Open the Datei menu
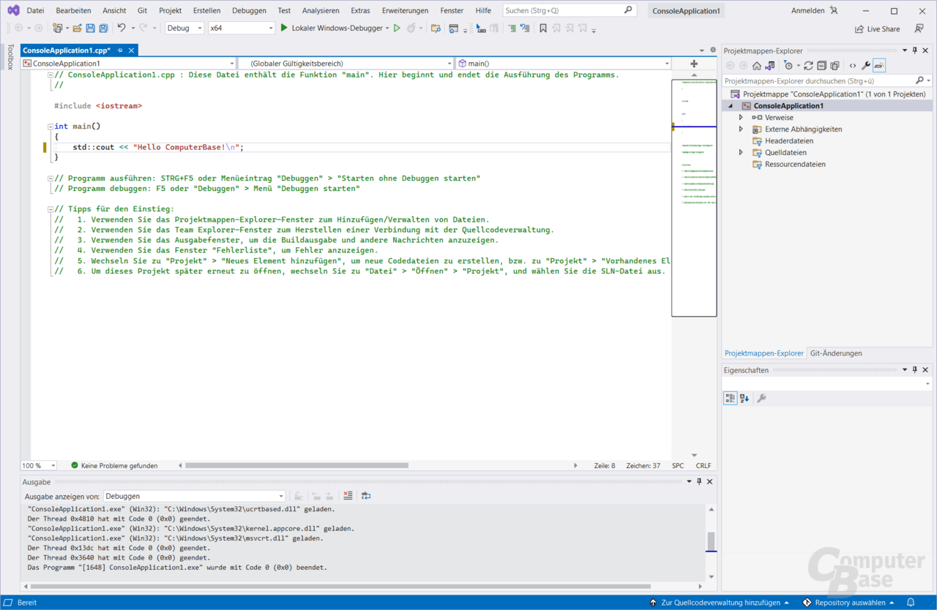This screenshot has height=610, width=937. tap(35, 11)
